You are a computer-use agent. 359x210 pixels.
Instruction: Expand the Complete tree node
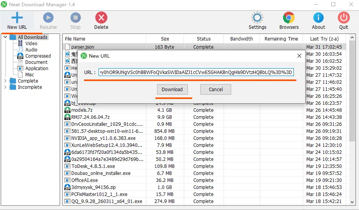pos(5,81)
